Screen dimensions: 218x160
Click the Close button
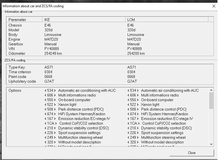coord(192,153)
